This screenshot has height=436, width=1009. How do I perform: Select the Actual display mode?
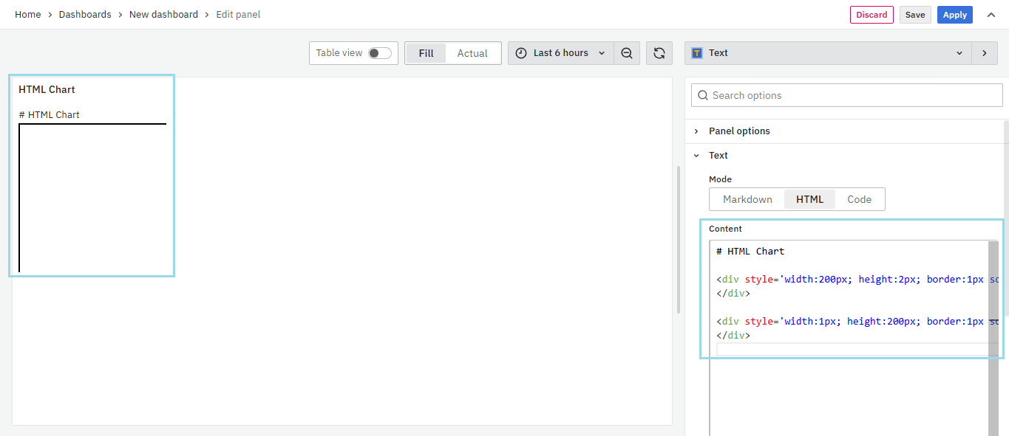pyautogui.click(x=472, y=53)
